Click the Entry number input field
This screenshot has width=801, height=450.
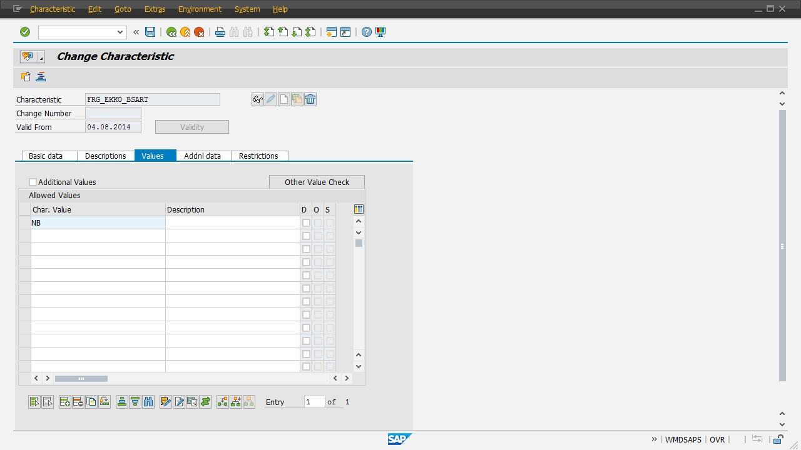[314, 402]
